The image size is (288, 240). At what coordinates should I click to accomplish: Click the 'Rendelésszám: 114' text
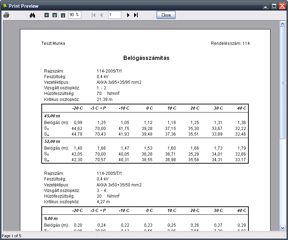[x=230, y=43]
